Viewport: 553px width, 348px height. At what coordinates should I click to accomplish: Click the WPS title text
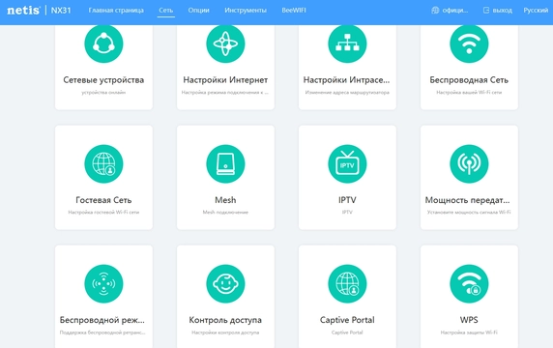469,320
